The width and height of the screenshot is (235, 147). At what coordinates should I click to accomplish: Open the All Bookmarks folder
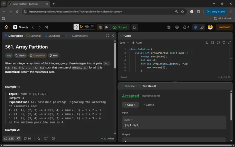(223, 18)
